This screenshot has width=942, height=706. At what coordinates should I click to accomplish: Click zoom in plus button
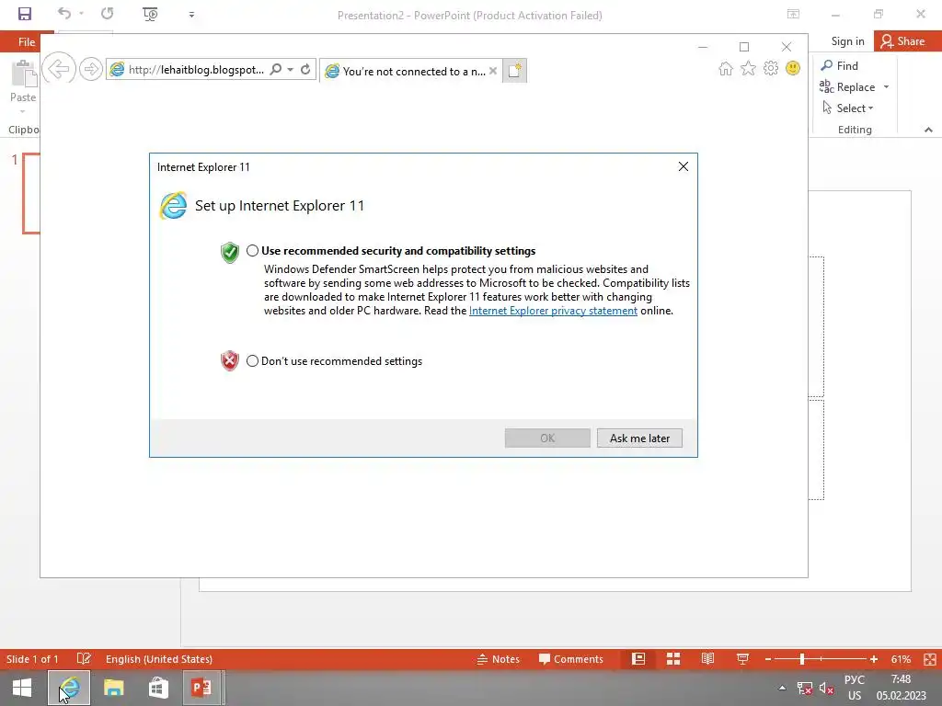[874, 659]
